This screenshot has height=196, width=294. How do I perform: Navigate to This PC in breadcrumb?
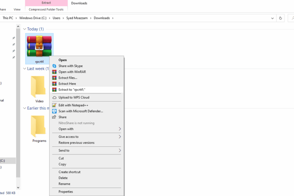(x=8, y=18)
